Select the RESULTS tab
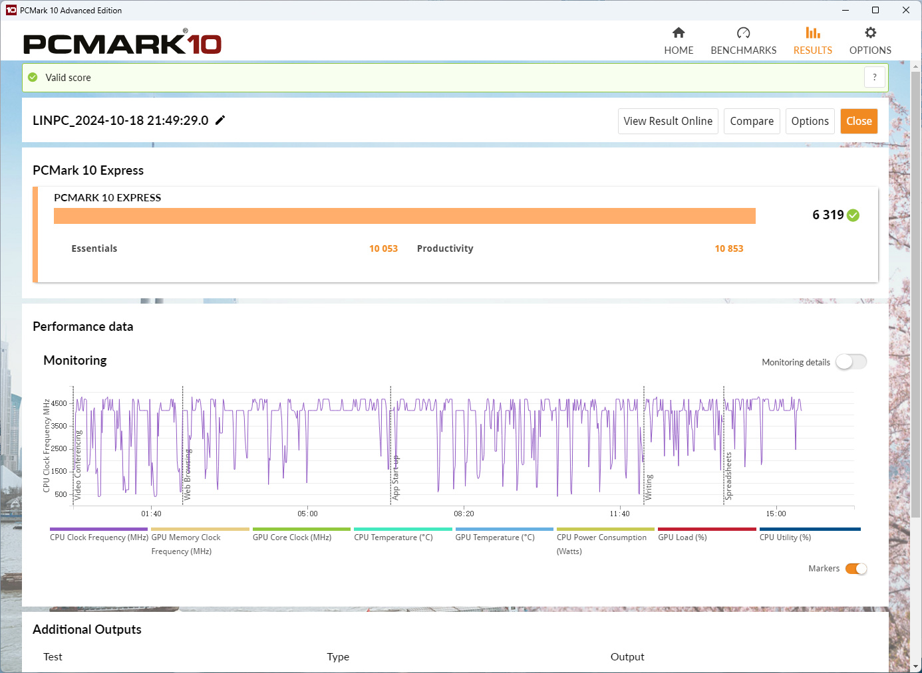 (813, 41)
